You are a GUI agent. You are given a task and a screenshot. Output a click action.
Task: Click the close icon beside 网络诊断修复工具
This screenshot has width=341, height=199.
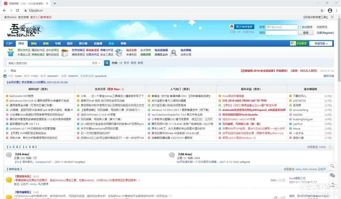(x=332, y=17)
